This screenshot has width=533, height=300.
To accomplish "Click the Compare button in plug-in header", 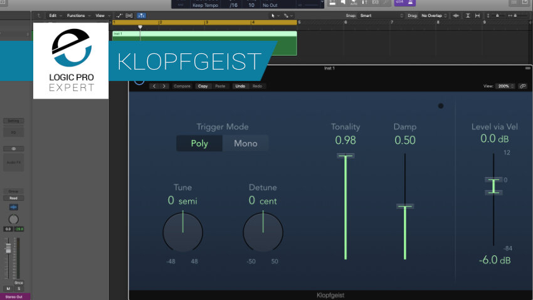I will pyautogui.click(x=182, y=86).
